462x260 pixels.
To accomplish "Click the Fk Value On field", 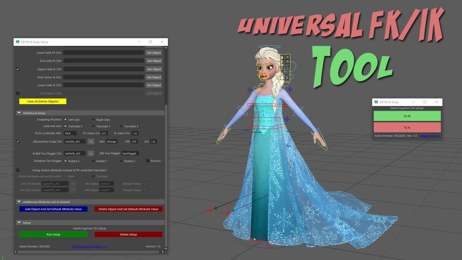I will [x=104, y=133].
